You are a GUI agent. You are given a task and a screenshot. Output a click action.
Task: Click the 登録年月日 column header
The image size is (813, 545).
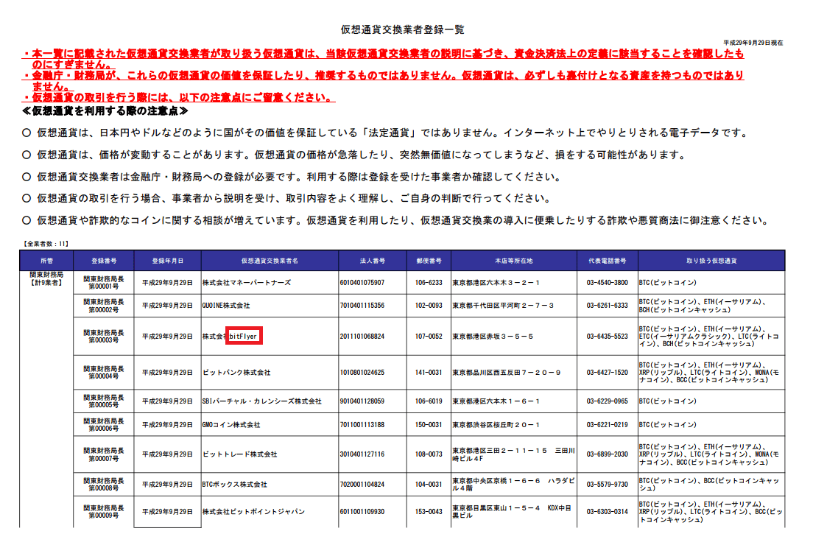tap(167, 261)
